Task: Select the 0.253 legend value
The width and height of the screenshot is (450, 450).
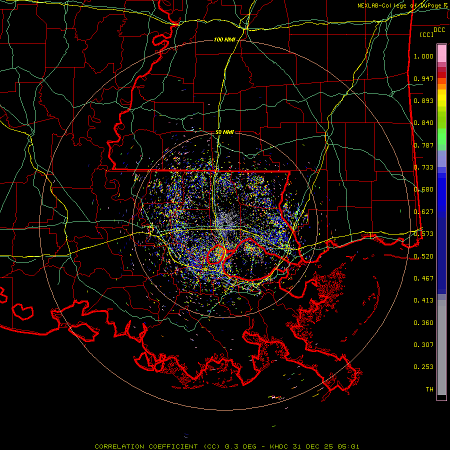Action: click(x=423, y=367)
